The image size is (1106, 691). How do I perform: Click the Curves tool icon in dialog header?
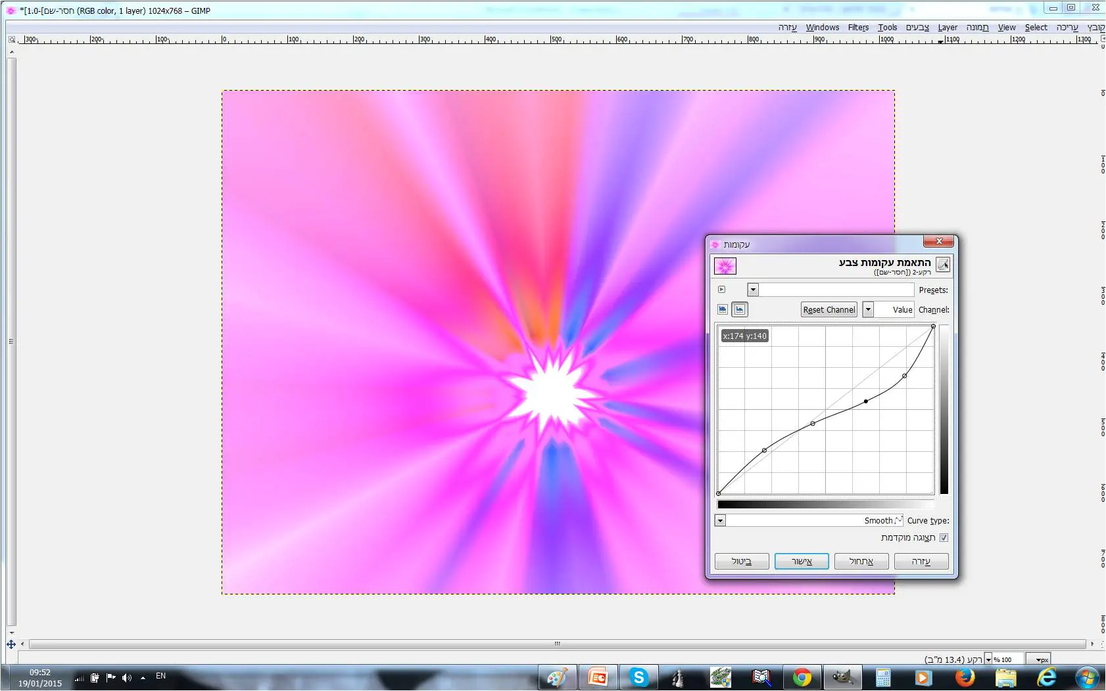click(x=942, y=265)
